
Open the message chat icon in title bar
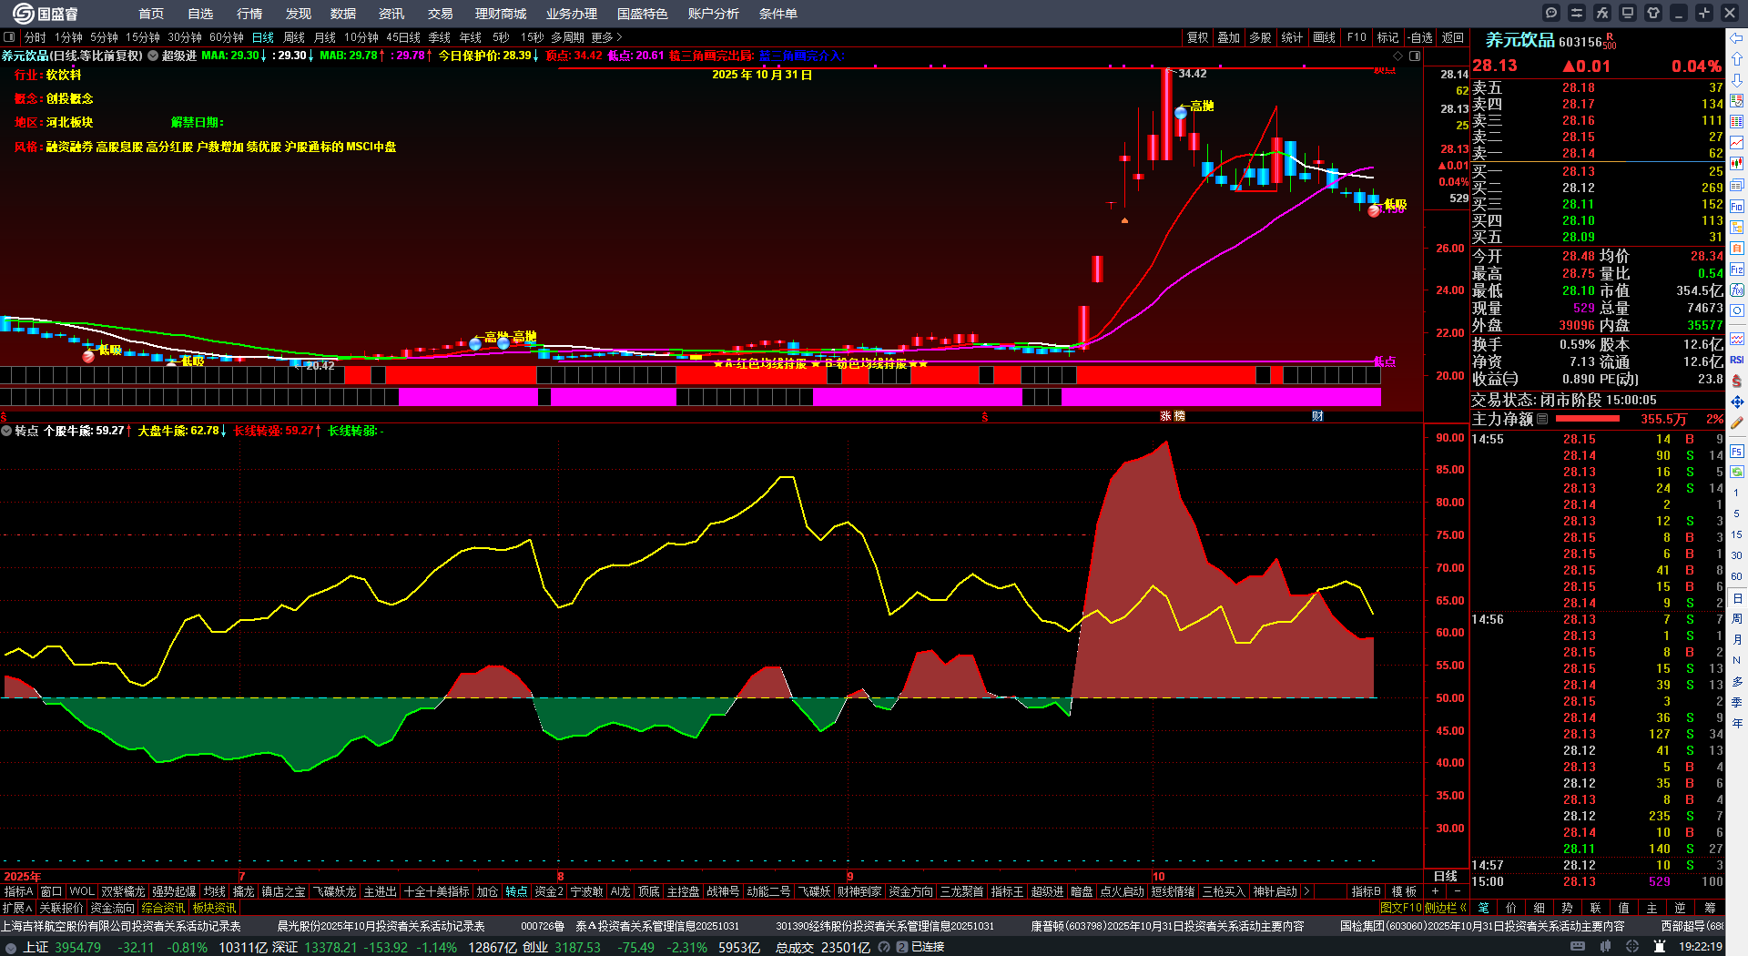pos(1551,13)
